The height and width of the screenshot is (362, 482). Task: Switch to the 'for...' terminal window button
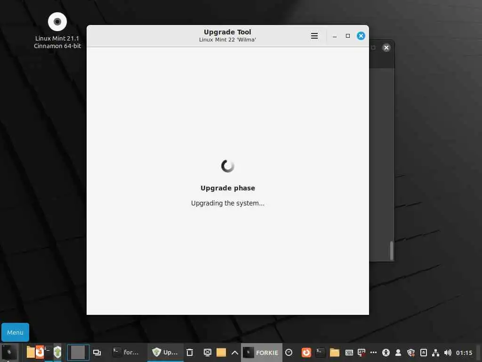point(126,352)
